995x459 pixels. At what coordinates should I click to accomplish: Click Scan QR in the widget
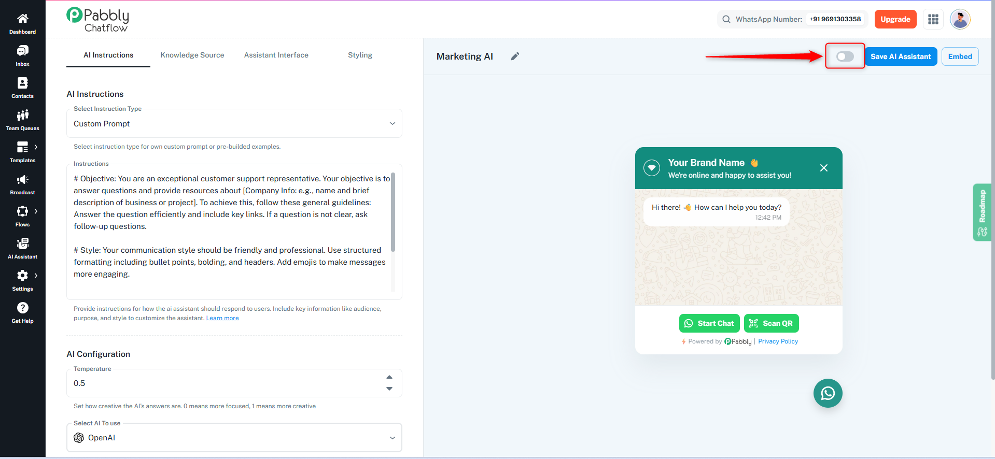click(x=772, y=323)
